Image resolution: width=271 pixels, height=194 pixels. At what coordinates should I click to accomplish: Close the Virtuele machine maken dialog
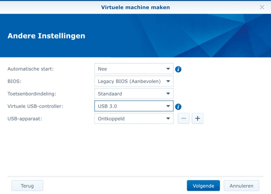(x=262, y=7)
